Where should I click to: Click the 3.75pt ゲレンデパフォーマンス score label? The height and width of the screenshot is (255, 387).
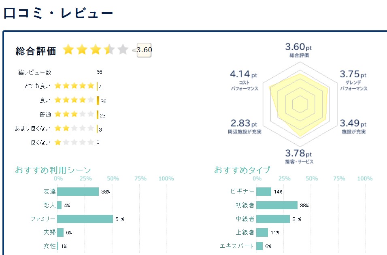(x=353, y=77)
